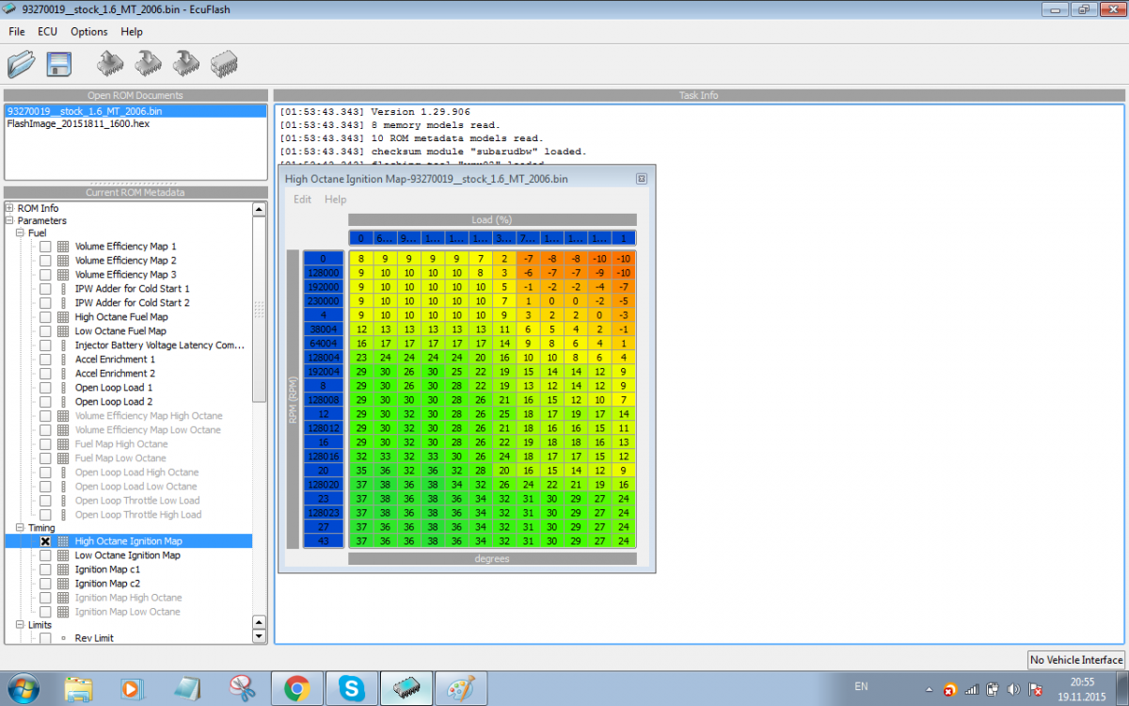Image resolution: width=1129 pixels, height=706 pixels.
Task: Select the 38004 RPM row header
Action: [323, 330]
